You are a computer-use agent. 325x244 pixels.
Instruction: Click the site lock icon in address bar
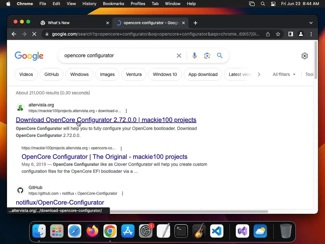point(47,34)
